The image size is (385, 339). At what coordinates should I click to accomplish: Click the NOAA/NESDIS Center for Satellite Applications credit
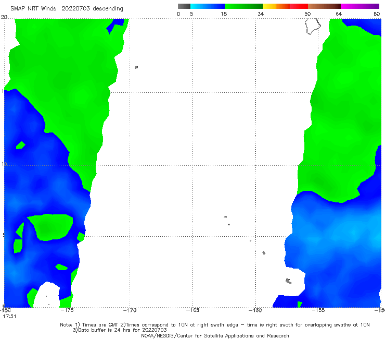(x=215, y=336)
